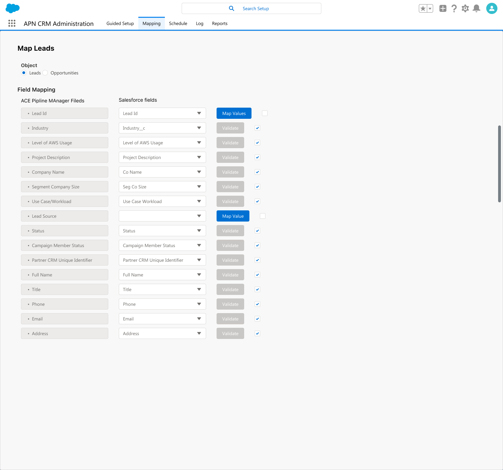This screenshot has height=470, width=503.
Task: Uncheck Level of AWS Usage checkbox
Action: [x=257, y=143]
